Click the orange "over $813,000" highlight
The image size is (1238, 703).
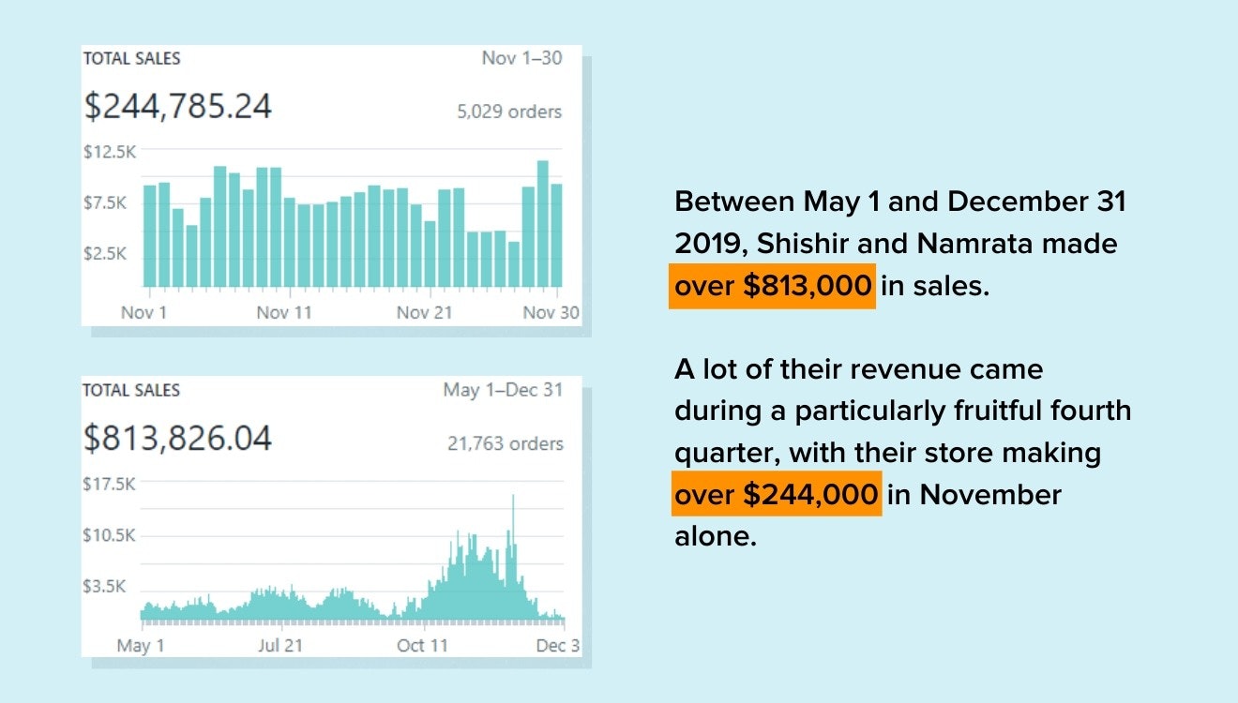click(772, 286)
